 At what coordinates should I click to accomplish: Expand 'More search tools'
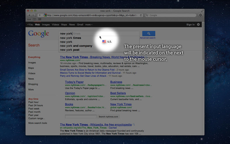tap(38, 123)
